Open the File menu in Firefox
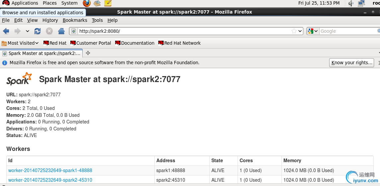The height and width of the screenshot is (186, 380). coord(6,20)
